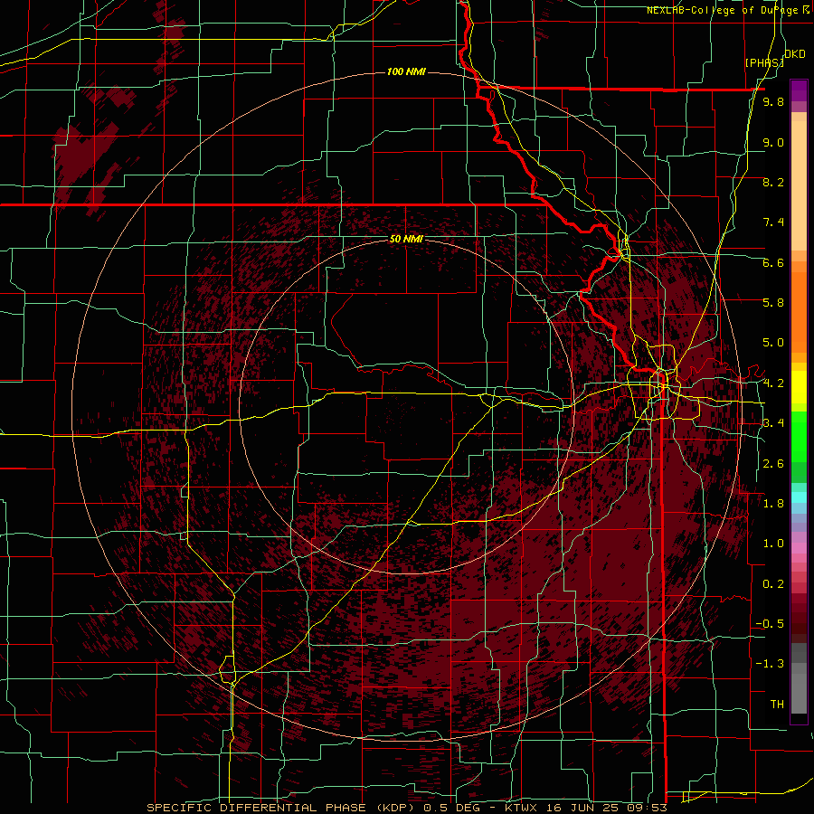The width and height of the screenshot is (814, 814).
Task: Click the 6.6 color scale value
Action: (773, 262)
